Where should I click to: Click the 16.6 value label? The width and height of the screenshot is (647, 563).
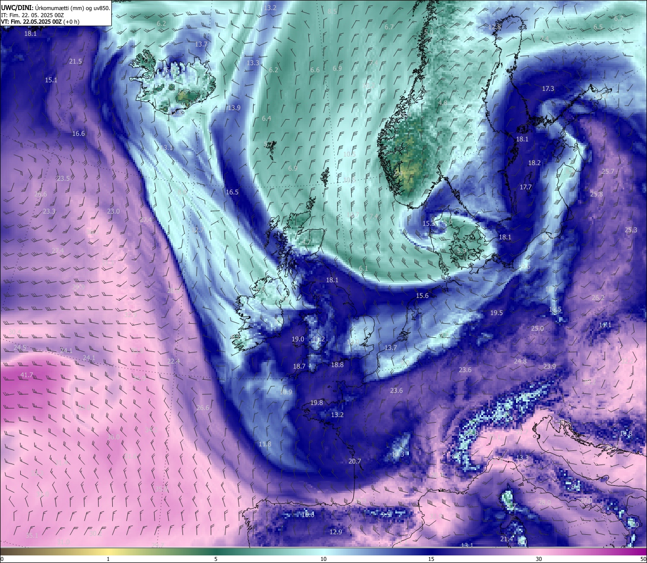[78, 133]
